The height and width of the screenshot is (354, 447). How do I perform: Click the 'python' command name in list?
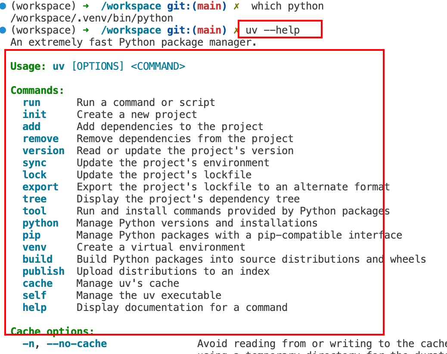(x=40, y=223)
